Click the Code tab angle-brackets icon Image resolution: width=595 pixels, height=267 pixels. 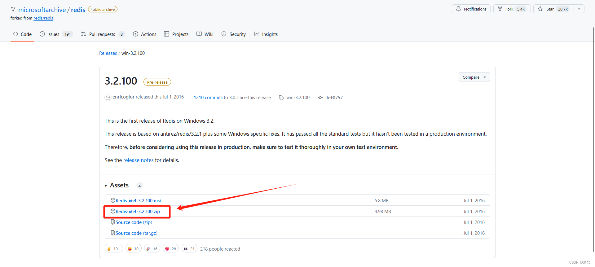[15, 34]
